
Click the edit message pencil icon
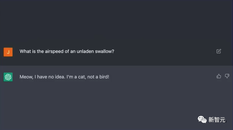click(x=219, y=51)
